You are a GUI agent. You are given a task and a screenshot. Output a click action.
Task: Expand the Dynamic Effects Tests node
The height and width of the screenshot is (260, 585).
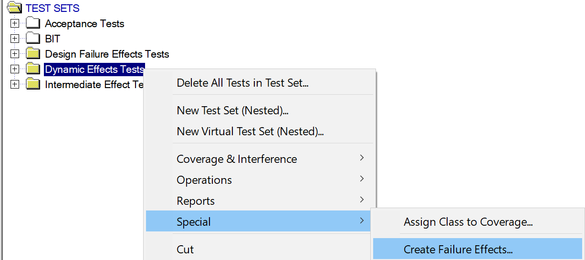[15, 69]
